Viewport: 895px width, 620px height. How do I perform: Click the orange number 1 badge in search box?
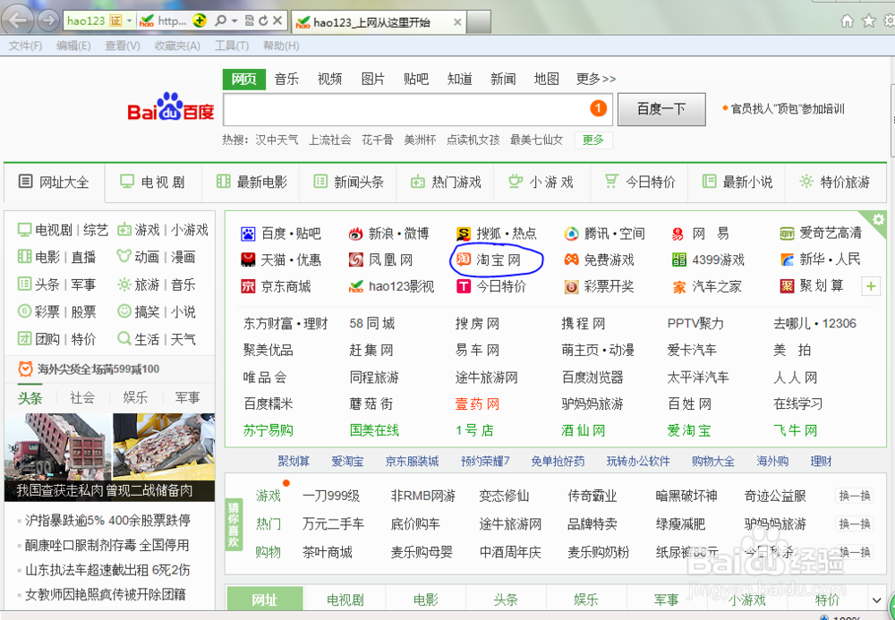[598, 107]
